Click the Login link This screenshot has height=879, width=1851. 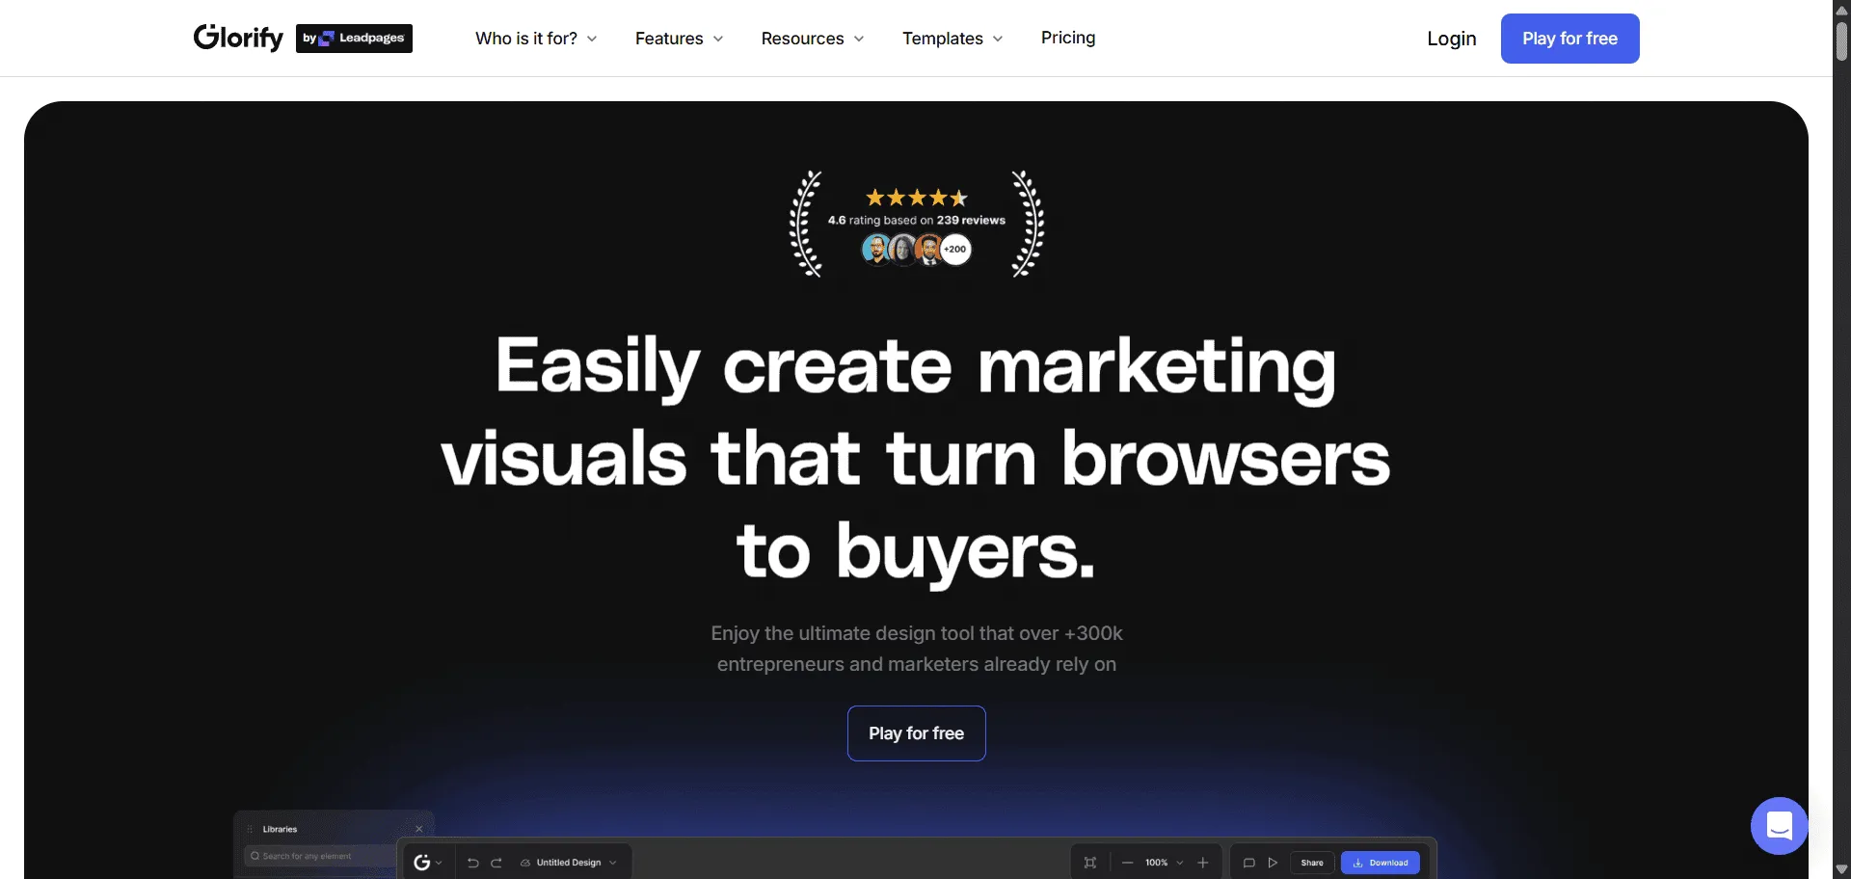[x=1451, y=39]
